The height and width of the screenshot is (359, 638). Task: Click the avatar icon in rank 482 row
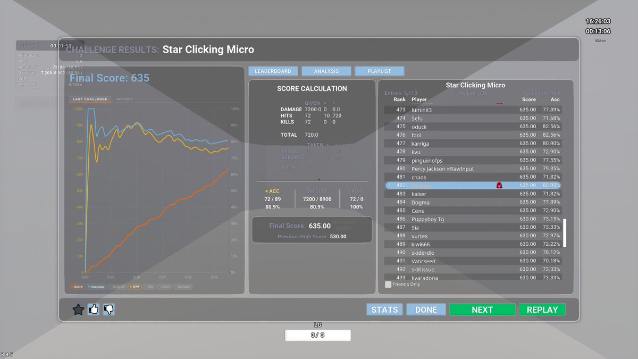click(x=499, y=185)
